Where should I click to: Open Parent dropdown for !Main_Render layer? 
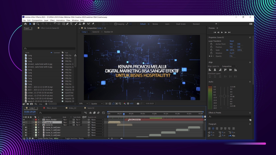coord(97,120)
